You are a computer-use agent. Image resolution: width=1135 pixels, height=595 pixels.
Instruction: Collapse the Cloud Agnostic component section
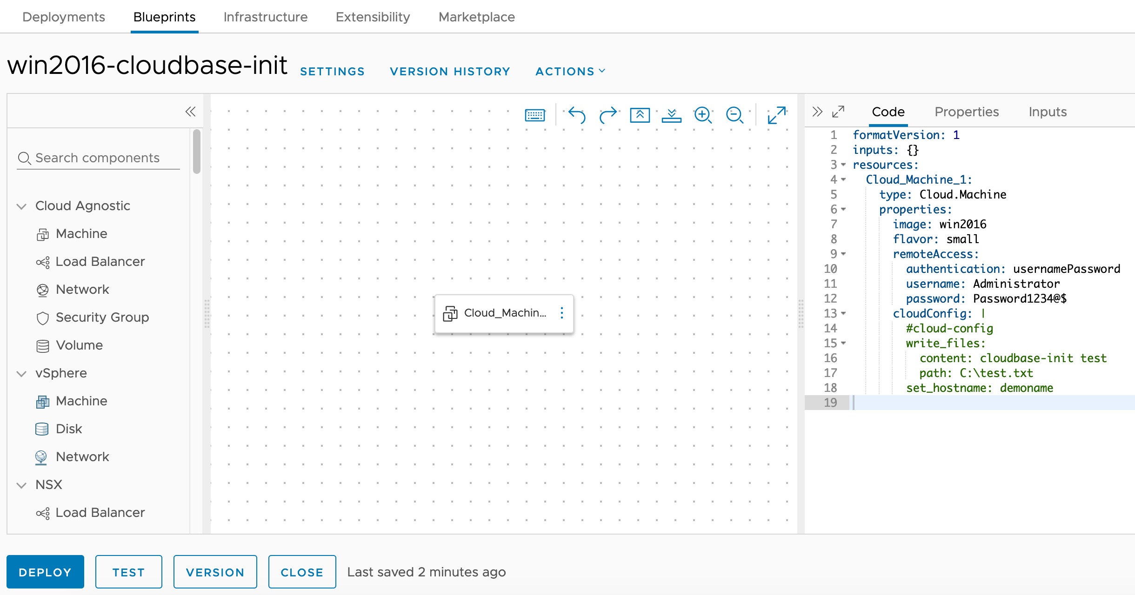(21, 206)
